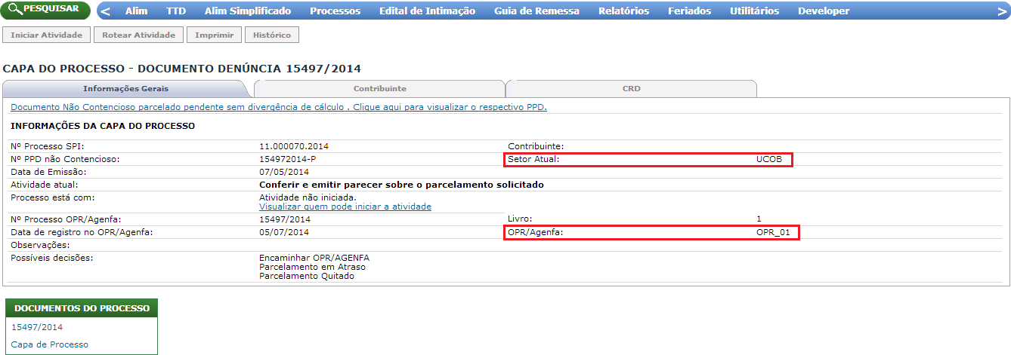Select the Livro value 1

coord(759,219)
